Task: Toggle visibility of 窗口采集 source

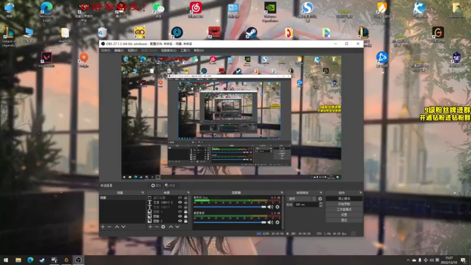Action: pos(180,198)
